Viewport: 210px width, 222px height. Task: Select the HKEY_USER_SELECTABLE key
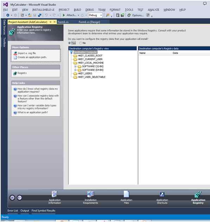pos(91,77)
